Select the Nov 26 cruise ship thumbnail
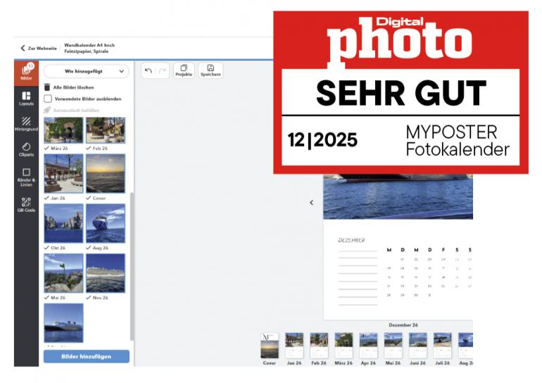This screenshot has height=383, width=542. pyautogui.click(x=106, y=273)
